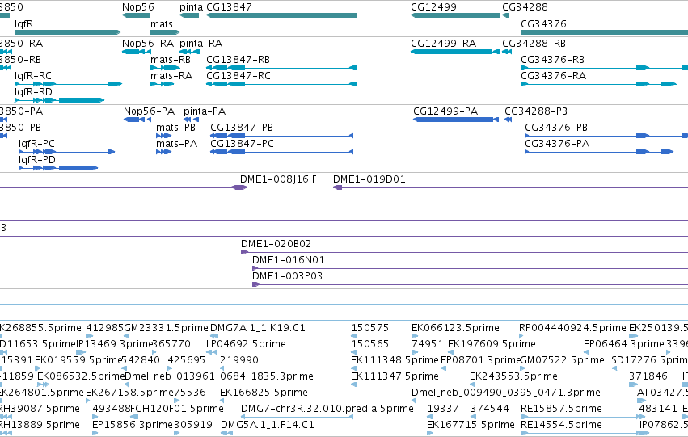Select the CG12499-PA protein bar
This screenshot has height=437, width=688.
456,120
